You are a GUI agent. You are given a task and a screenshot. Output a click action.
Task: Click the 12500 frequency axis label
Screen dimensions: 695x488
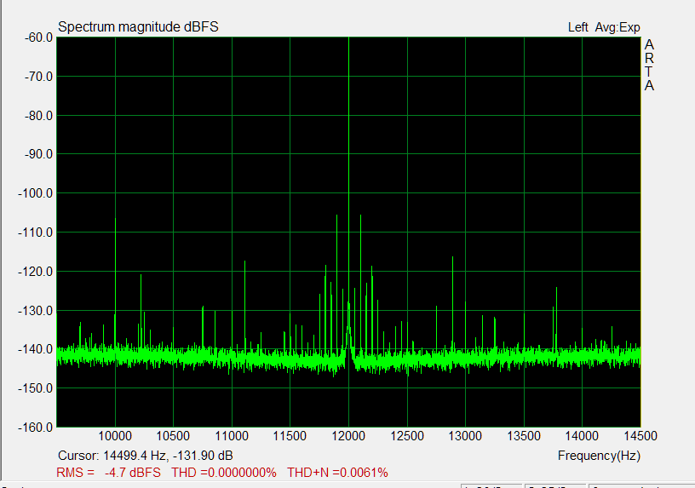click(407, 436)
